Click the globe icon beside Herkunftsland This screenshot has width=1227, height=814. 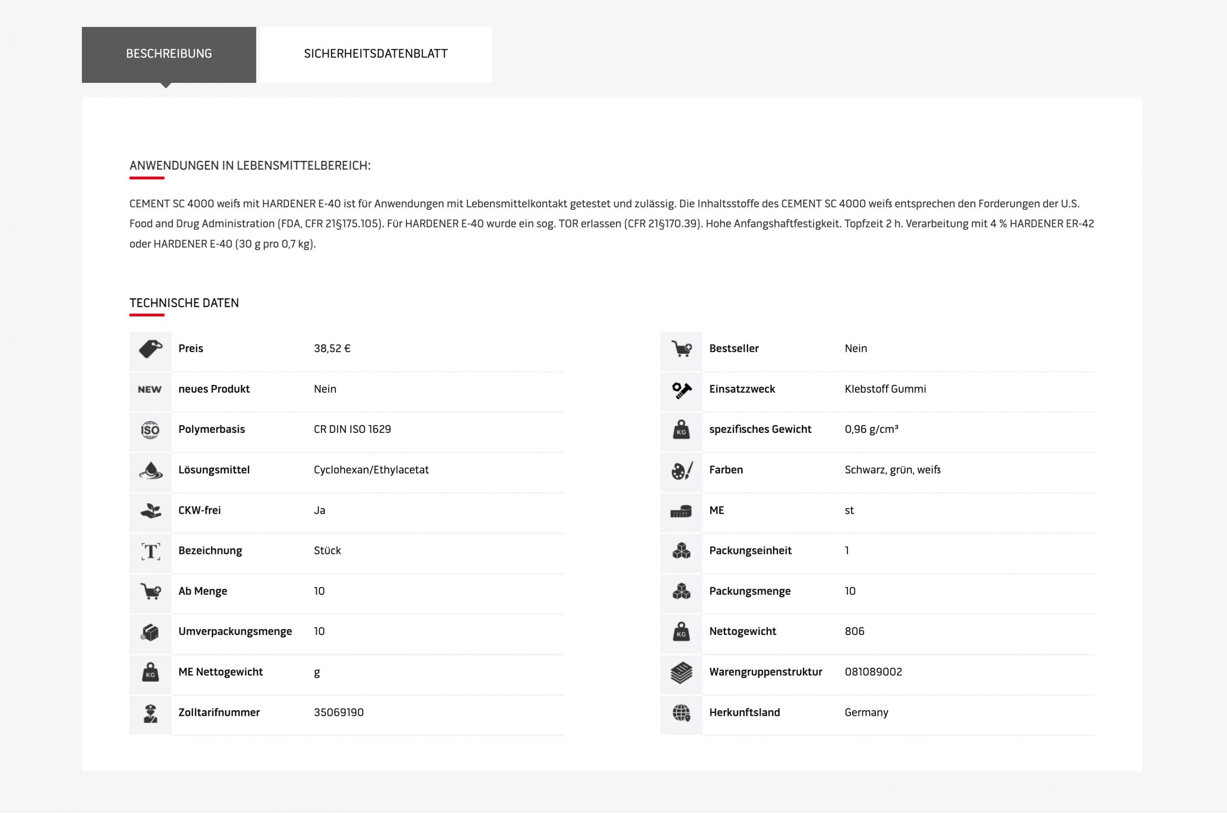point(681,713)
